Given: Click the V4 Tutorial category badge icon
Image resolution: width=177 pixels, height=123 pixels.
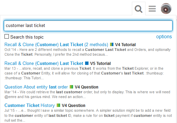Looking at the screenshot, I should tap(112, 44).
